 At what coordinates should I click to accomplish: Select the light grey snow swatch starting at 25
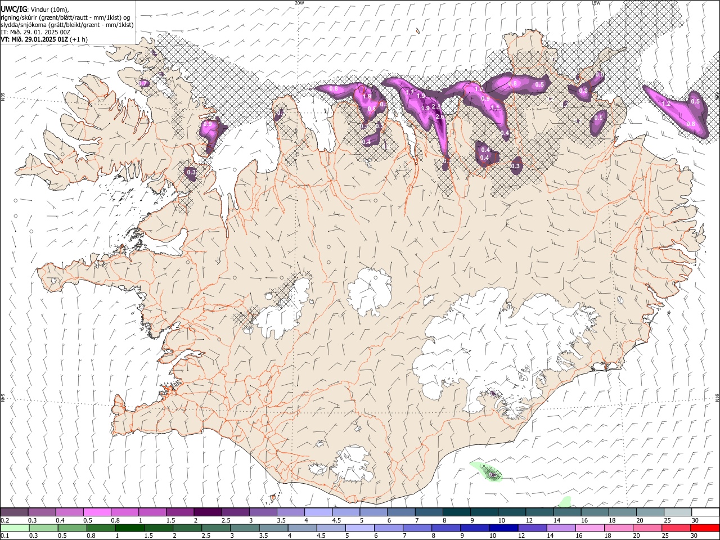point(677,512)
